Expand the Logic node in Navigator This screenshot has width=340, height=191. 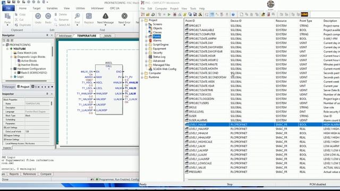pos(11,77)
